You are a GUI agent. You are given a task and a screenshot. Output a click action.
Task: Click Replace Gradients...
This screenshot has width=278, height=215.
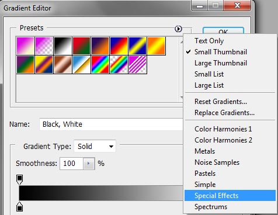[x=230, y=113]
